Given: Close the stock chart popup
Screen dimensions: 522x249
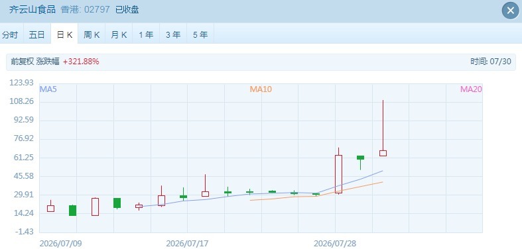Looking at the screenshot, I should pyautogui.click(x=510, y=11).
